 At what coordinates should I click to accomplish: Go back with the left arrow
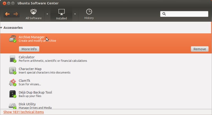[7, 14]
